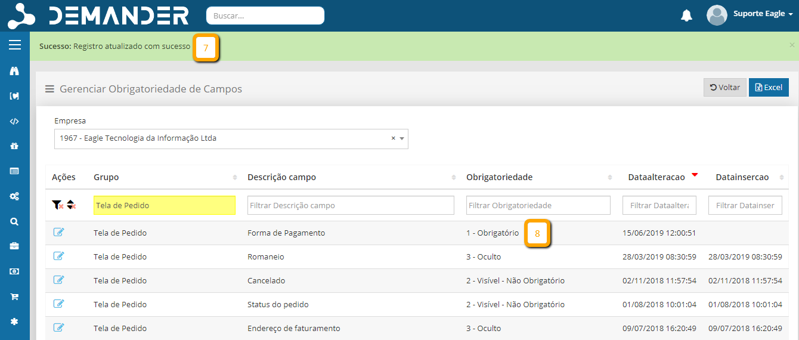
Task: Click the asterisk icon in the sidebar
Action: (x=15, y=322)
